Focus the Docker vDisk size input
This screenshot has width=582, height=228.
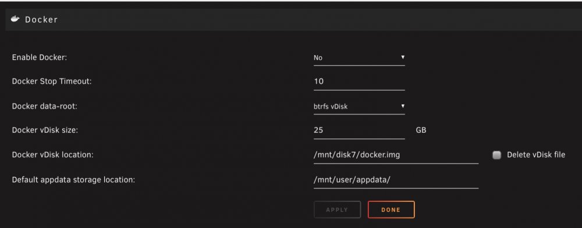coord(359,130)
